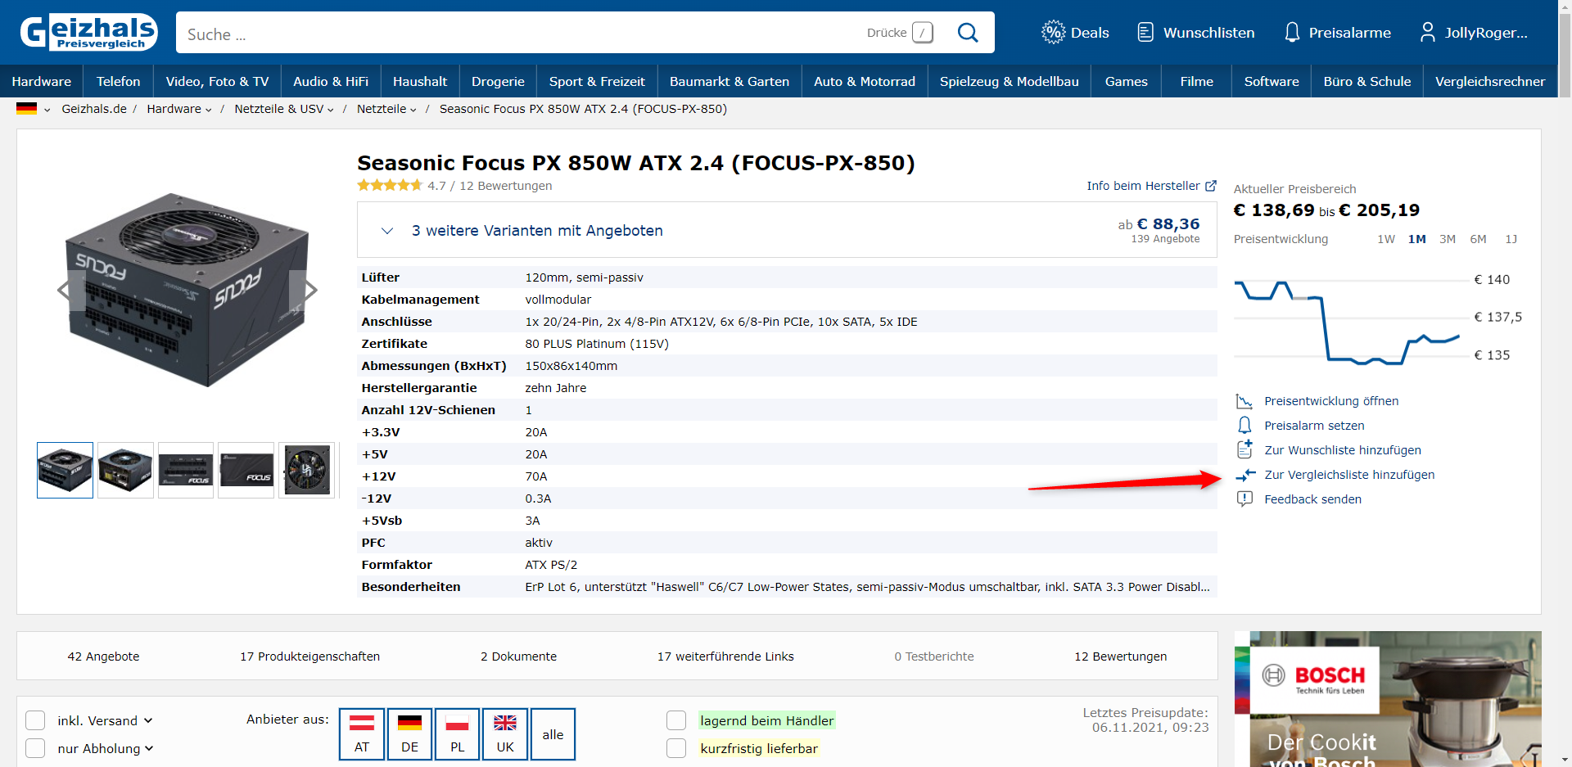Open nur Abholung dropdown arrow

tap(149, 748)
